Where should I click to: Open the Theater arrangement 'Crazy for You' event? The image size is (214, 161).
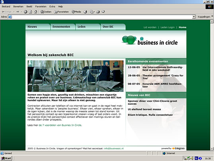pos(156,77)
